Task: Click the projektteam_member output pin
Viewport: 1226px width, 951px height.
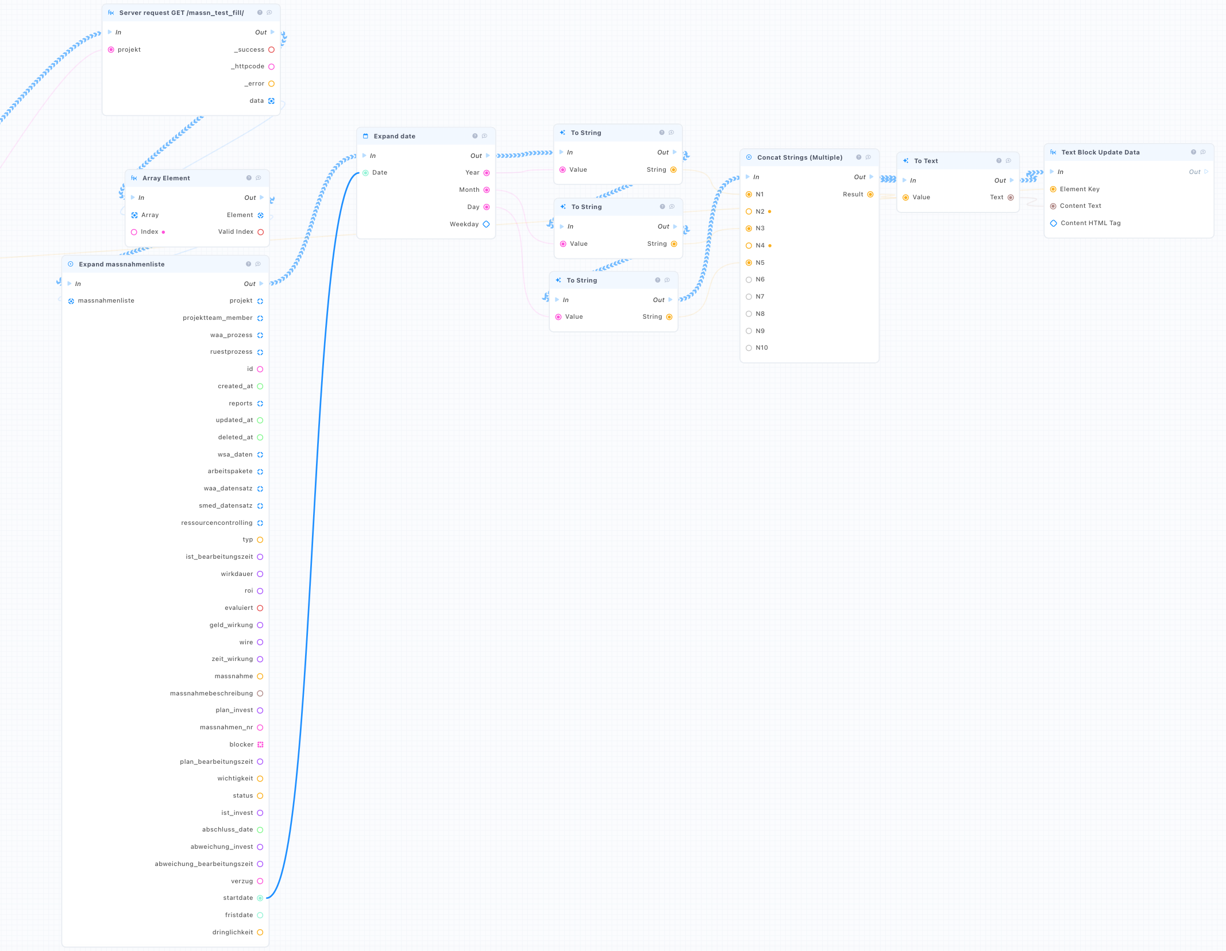Action: [260, 318]
